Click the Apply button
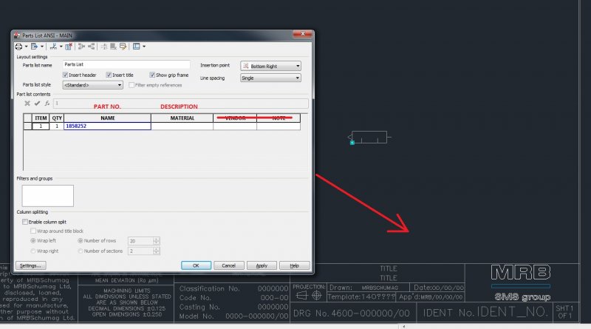This screenshot has width=591, height=329. 262,265
